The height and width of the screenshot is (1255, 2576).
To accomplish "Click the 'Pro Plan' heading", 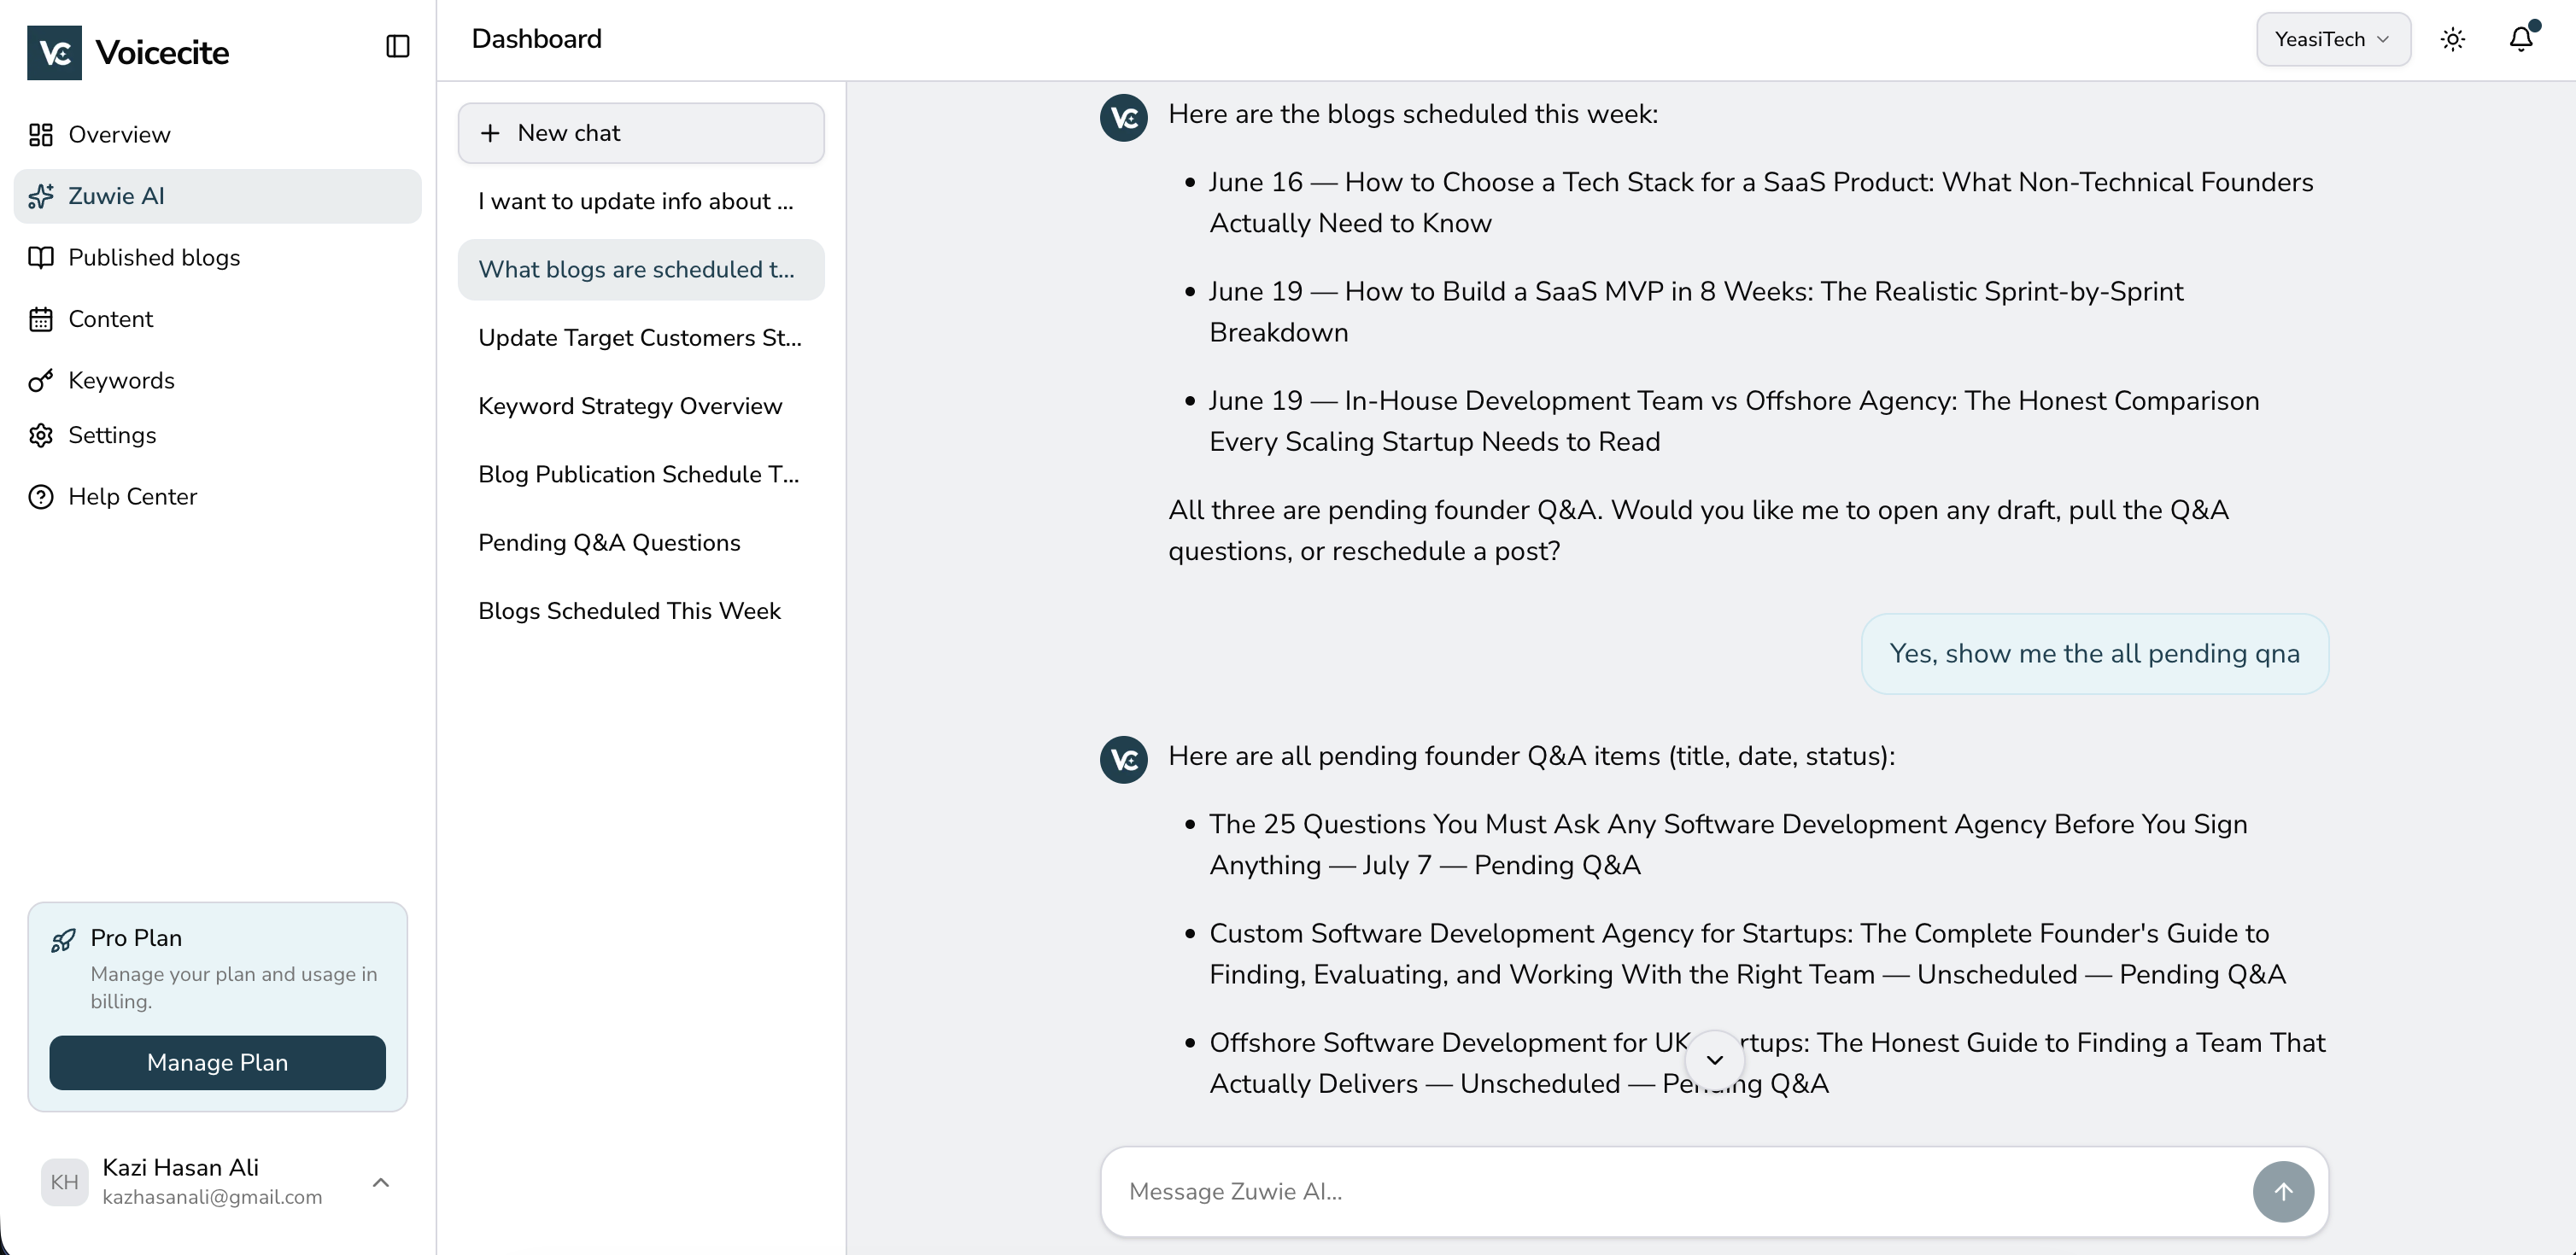I will pyautogui.click(x=136, y=938).
